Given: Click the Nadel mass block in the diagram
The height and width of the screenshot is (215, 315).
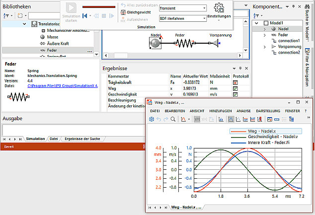Looking at the screenshot, I should (156, 44).
